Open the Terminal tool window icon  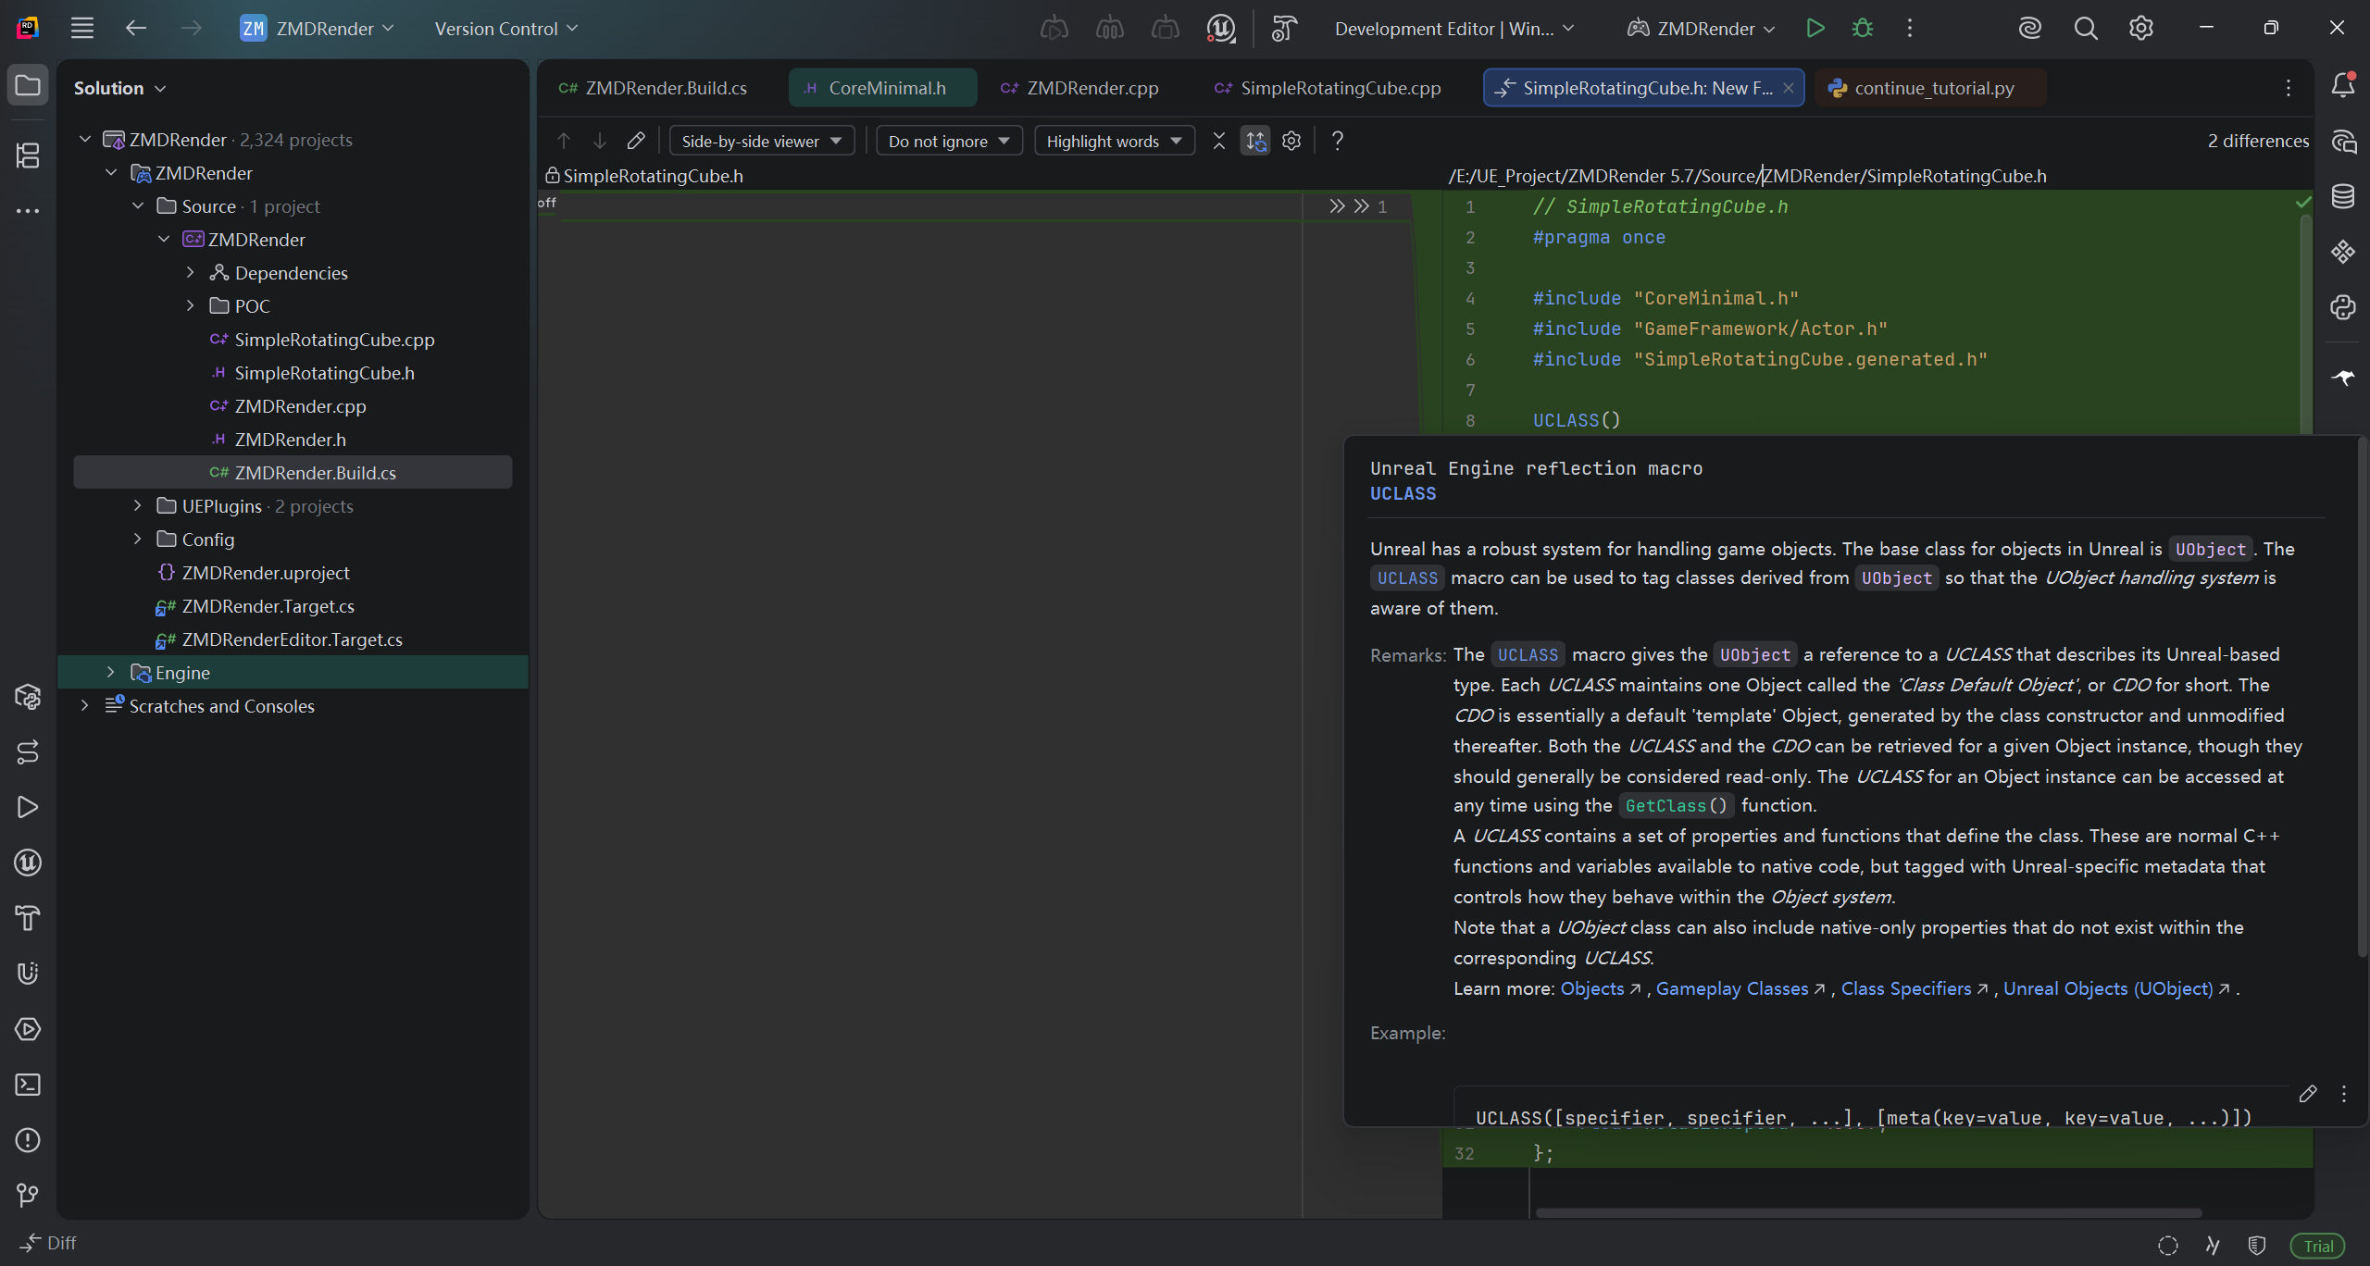pos(28,1085)
